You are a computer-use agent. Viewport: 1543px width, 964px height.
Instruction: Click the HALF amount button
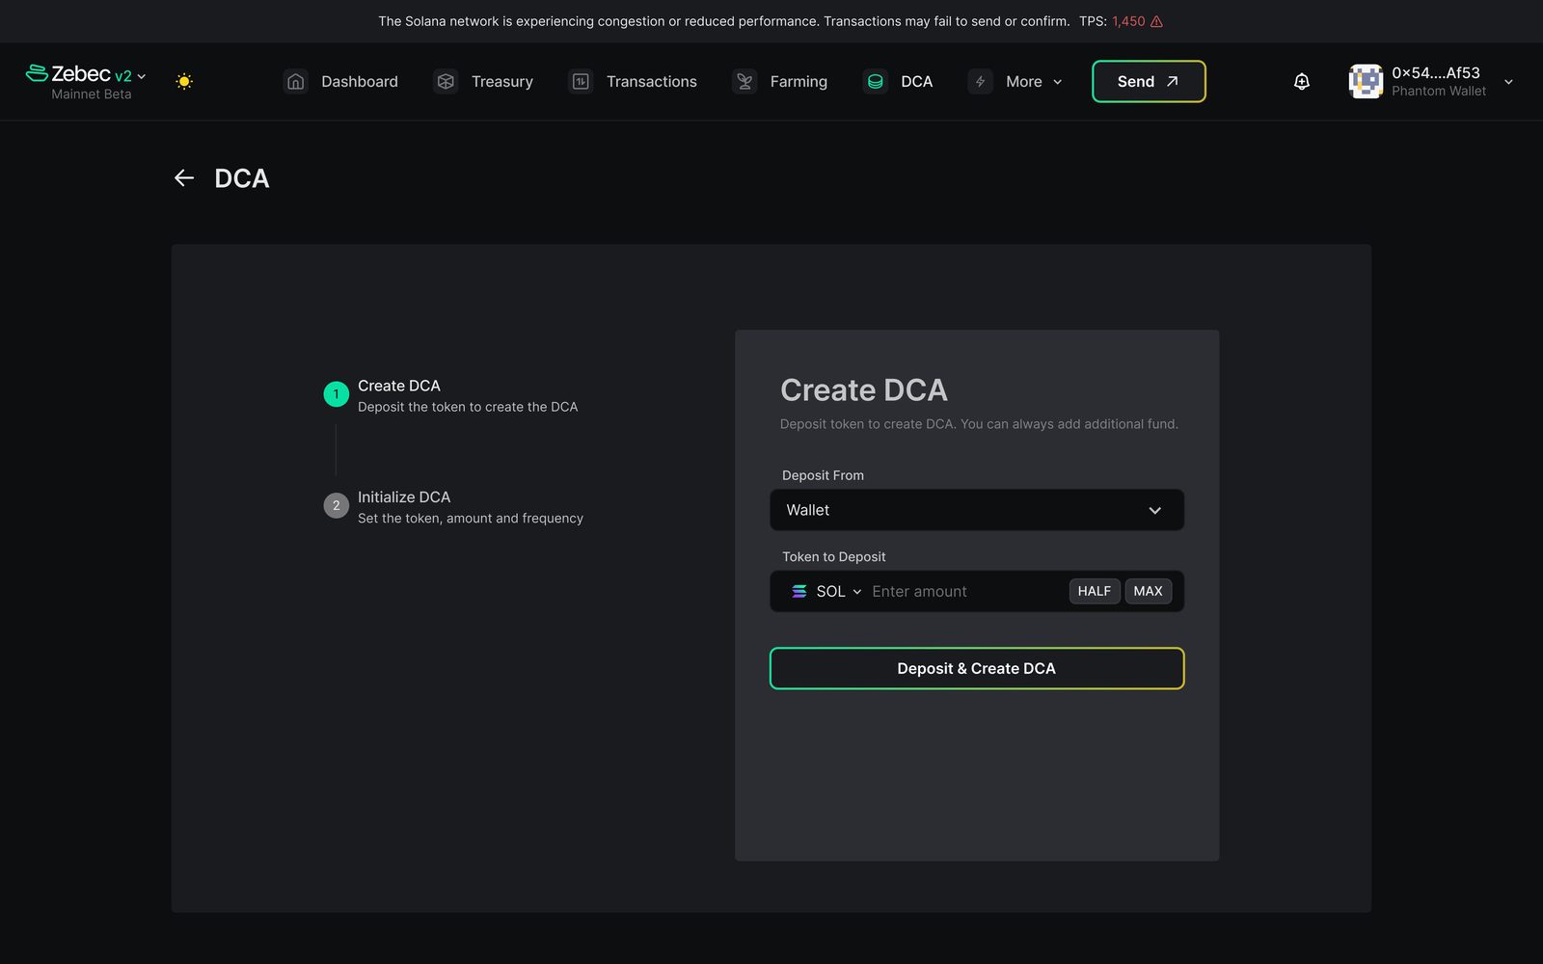(1095, 591)
